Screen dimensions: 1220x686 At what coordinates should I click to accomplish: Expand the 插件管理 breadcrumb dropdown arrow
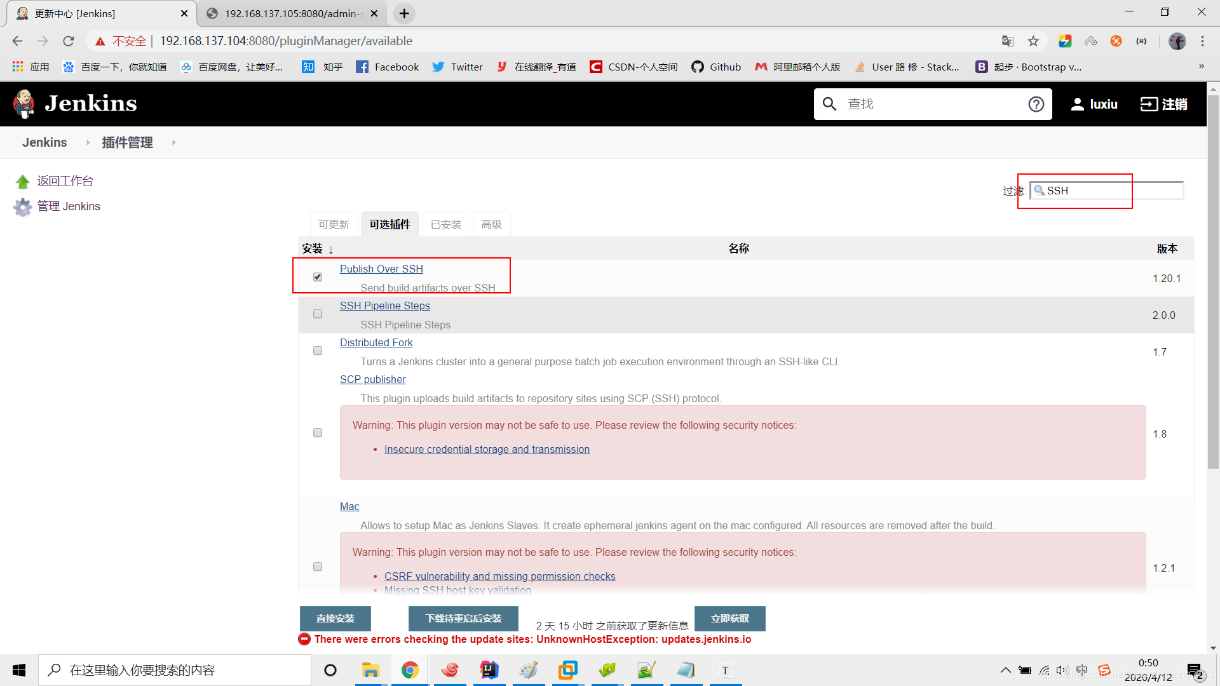(x=173, y=143)
